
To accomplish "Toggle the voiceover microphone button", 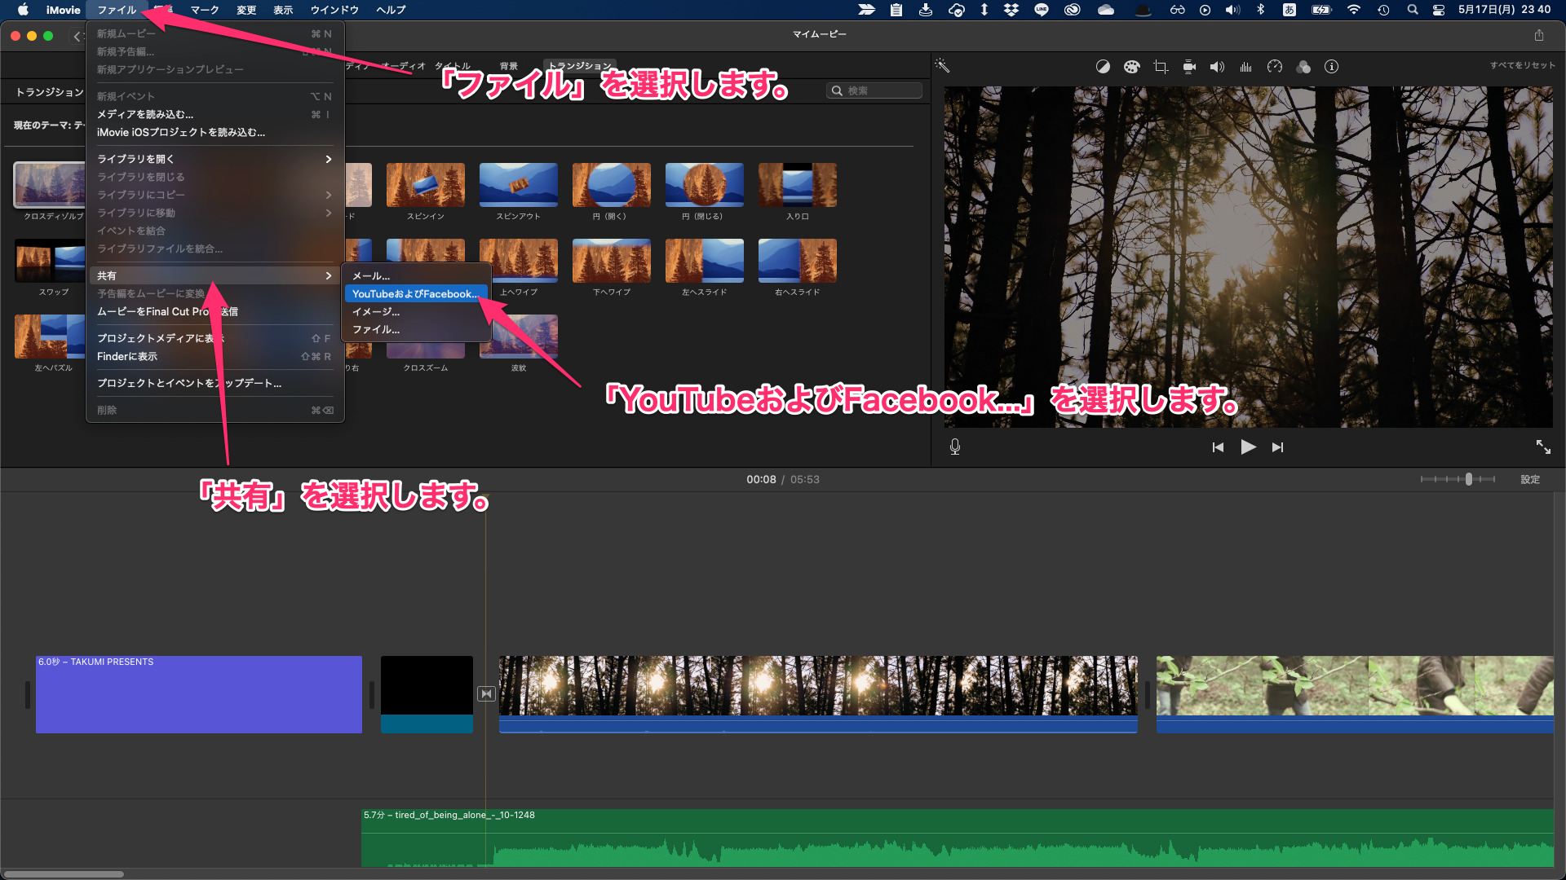I will (x=955, y=447).
